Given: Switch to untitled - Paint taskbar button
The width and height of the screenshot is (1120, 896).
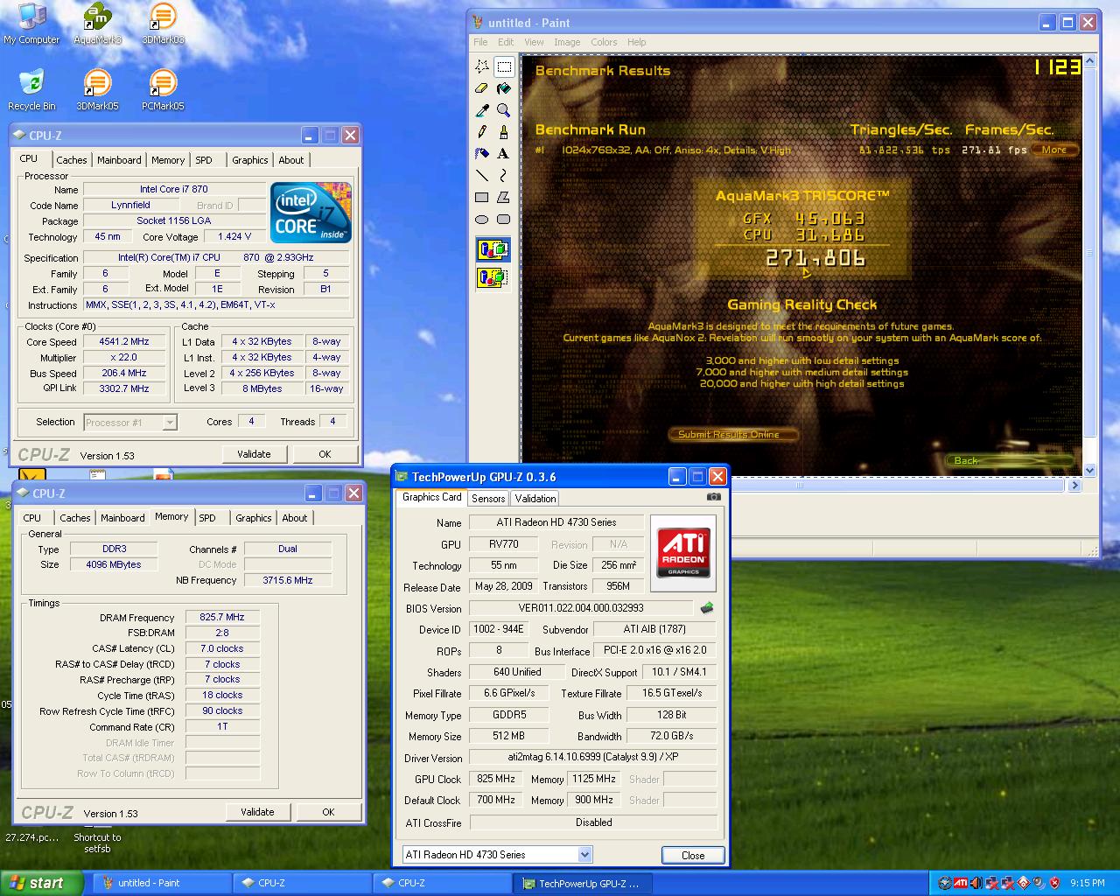Looking at the screenshot, I should pyautogui.click(x=162, y=884).
